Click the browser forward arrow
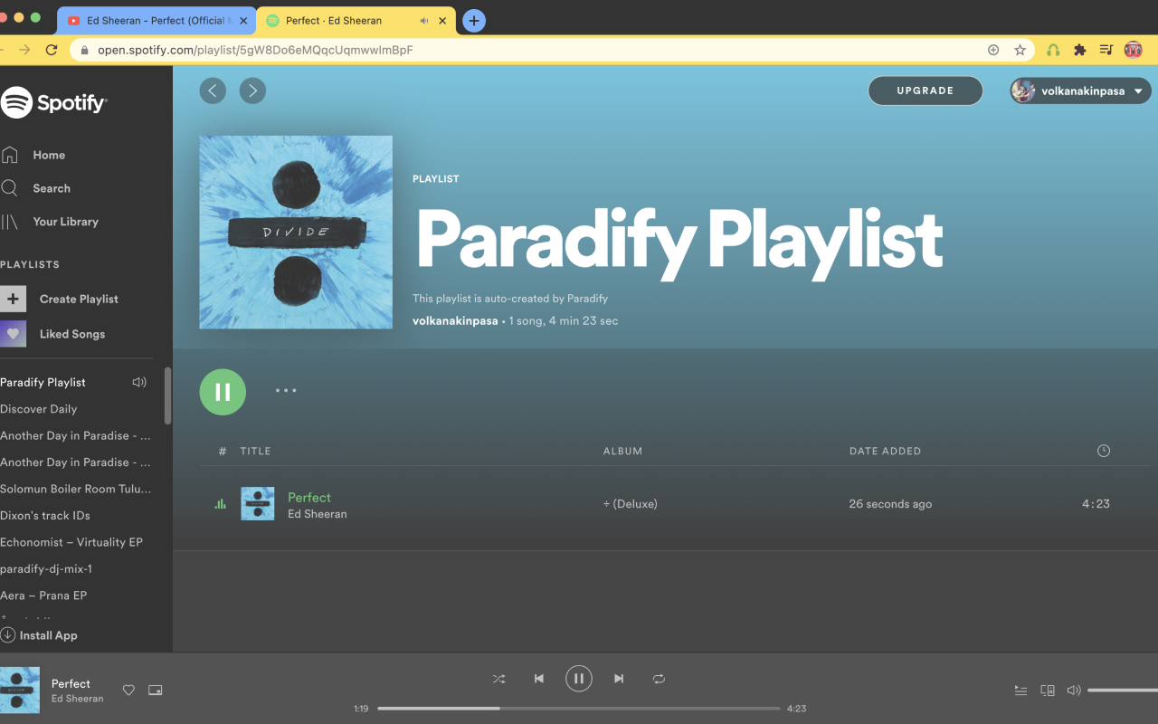This screenshot has width=1158, height=724. click(x=24, y=50)
